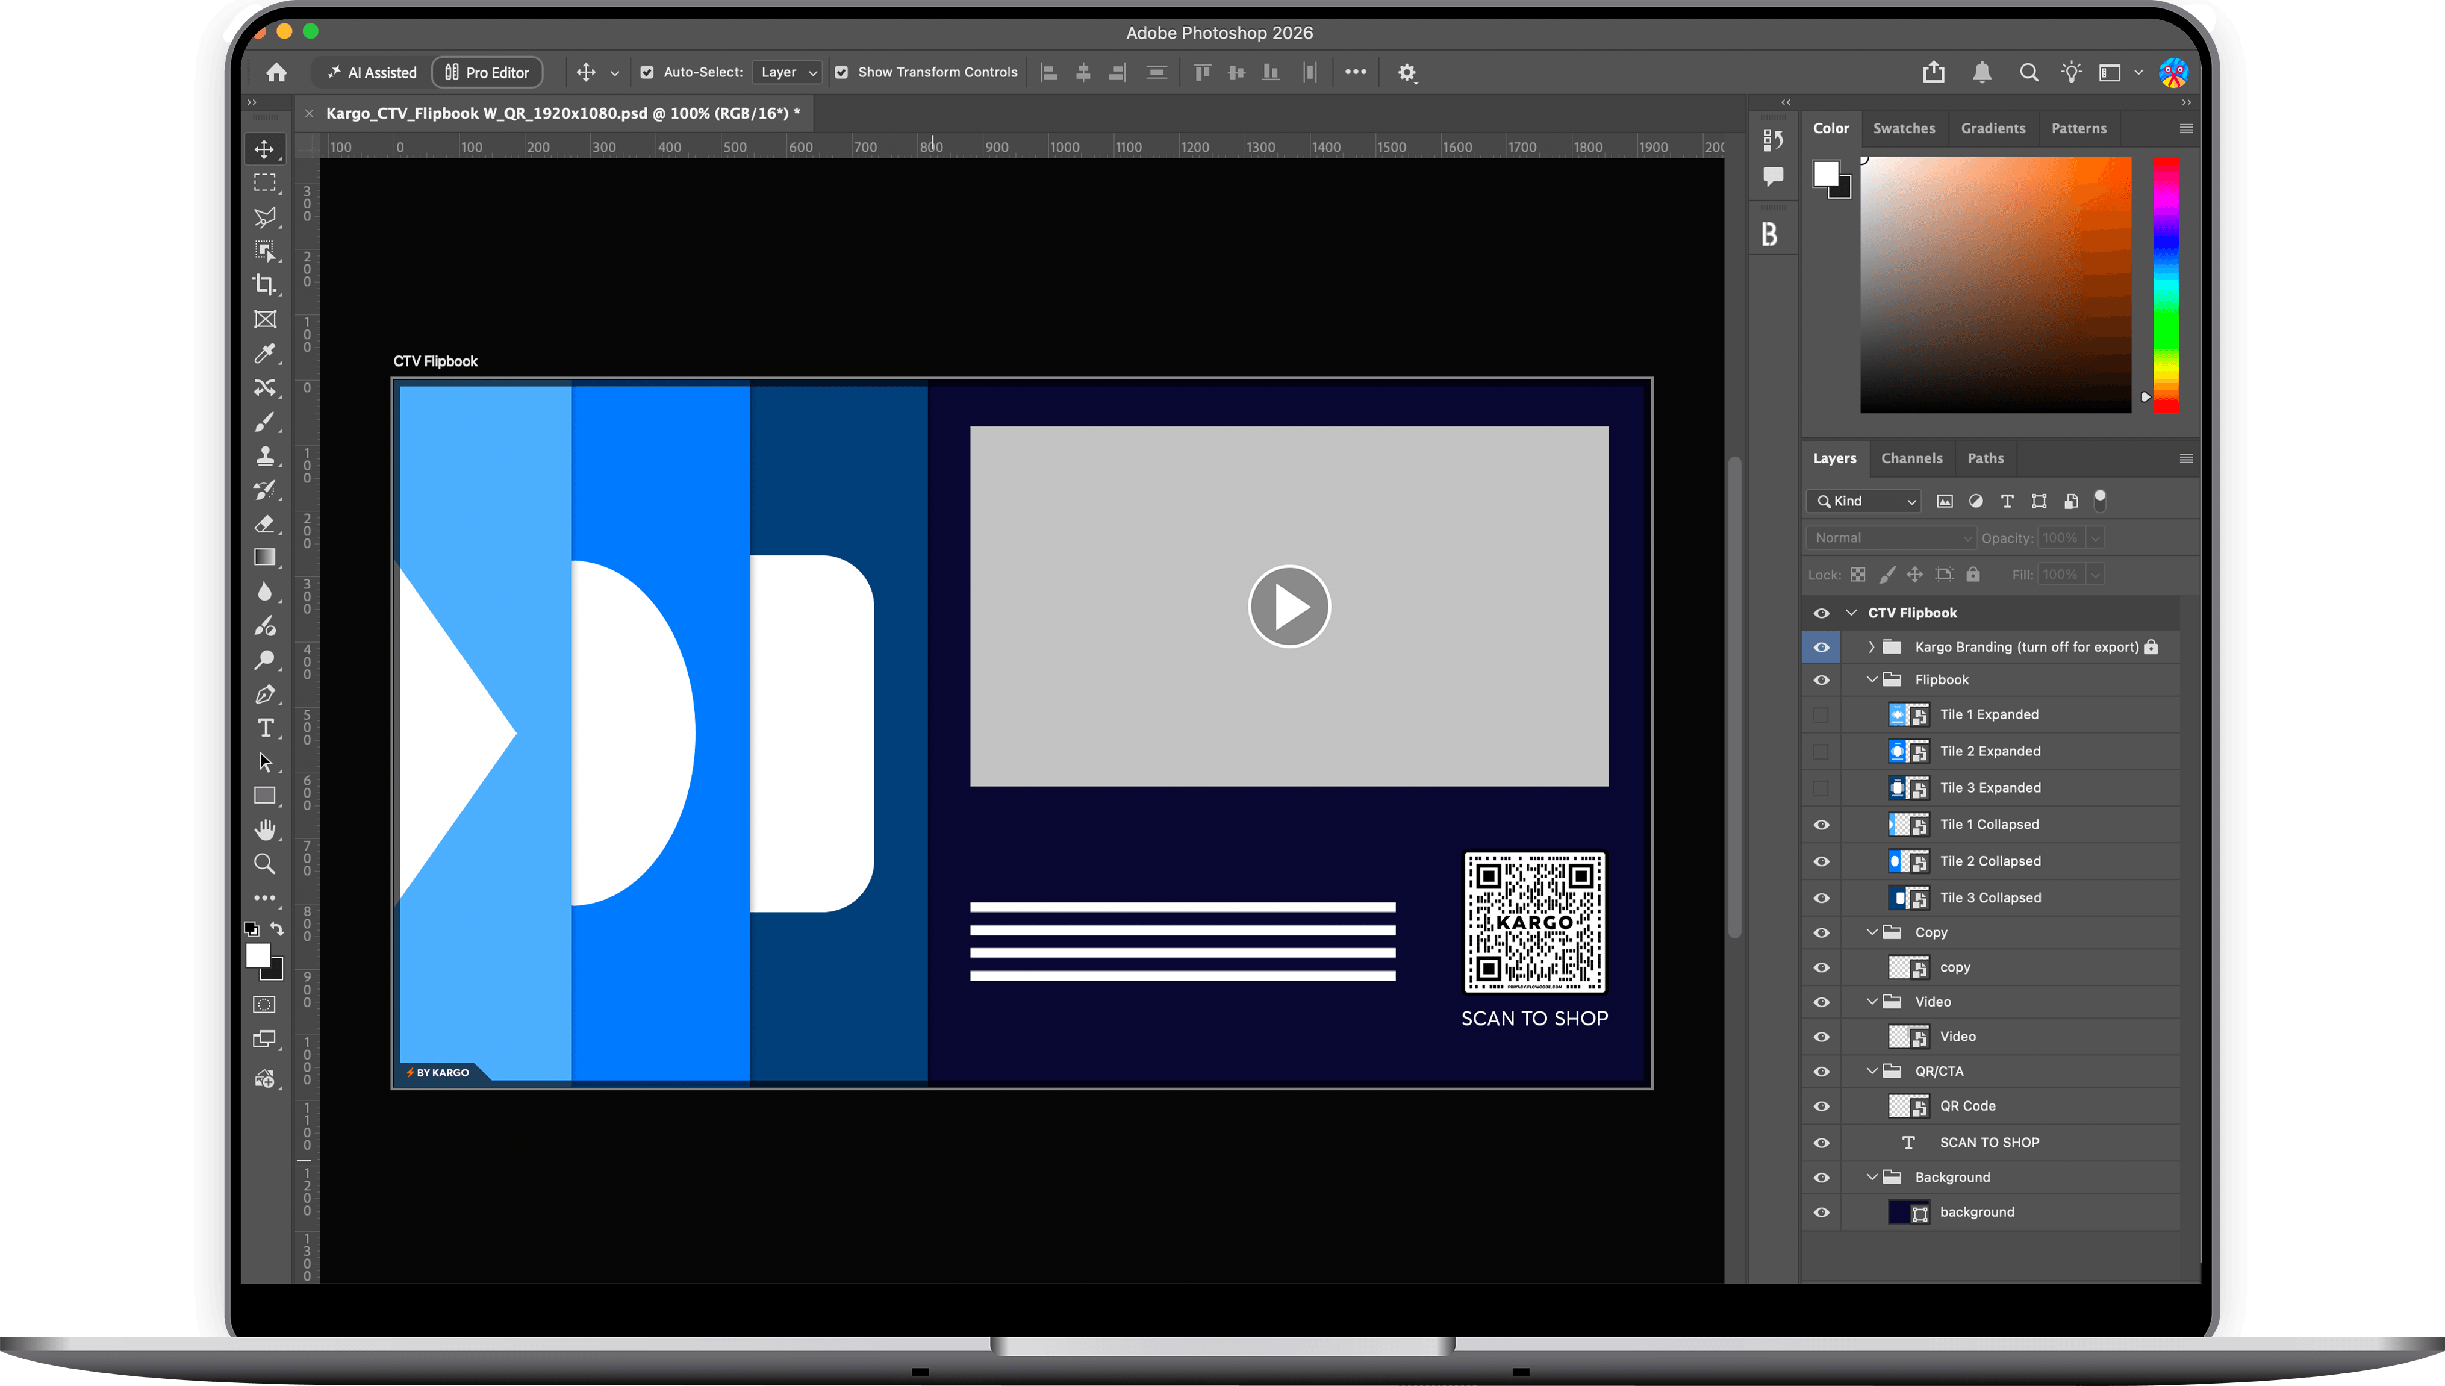The width and height of the screenshot is (2445, 1386).
Task: Switch to the Patterns tab
Action: point(2079,128)
